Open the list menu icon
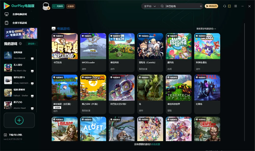This screenshot has width=255, height=151. [x=235, y=6]
